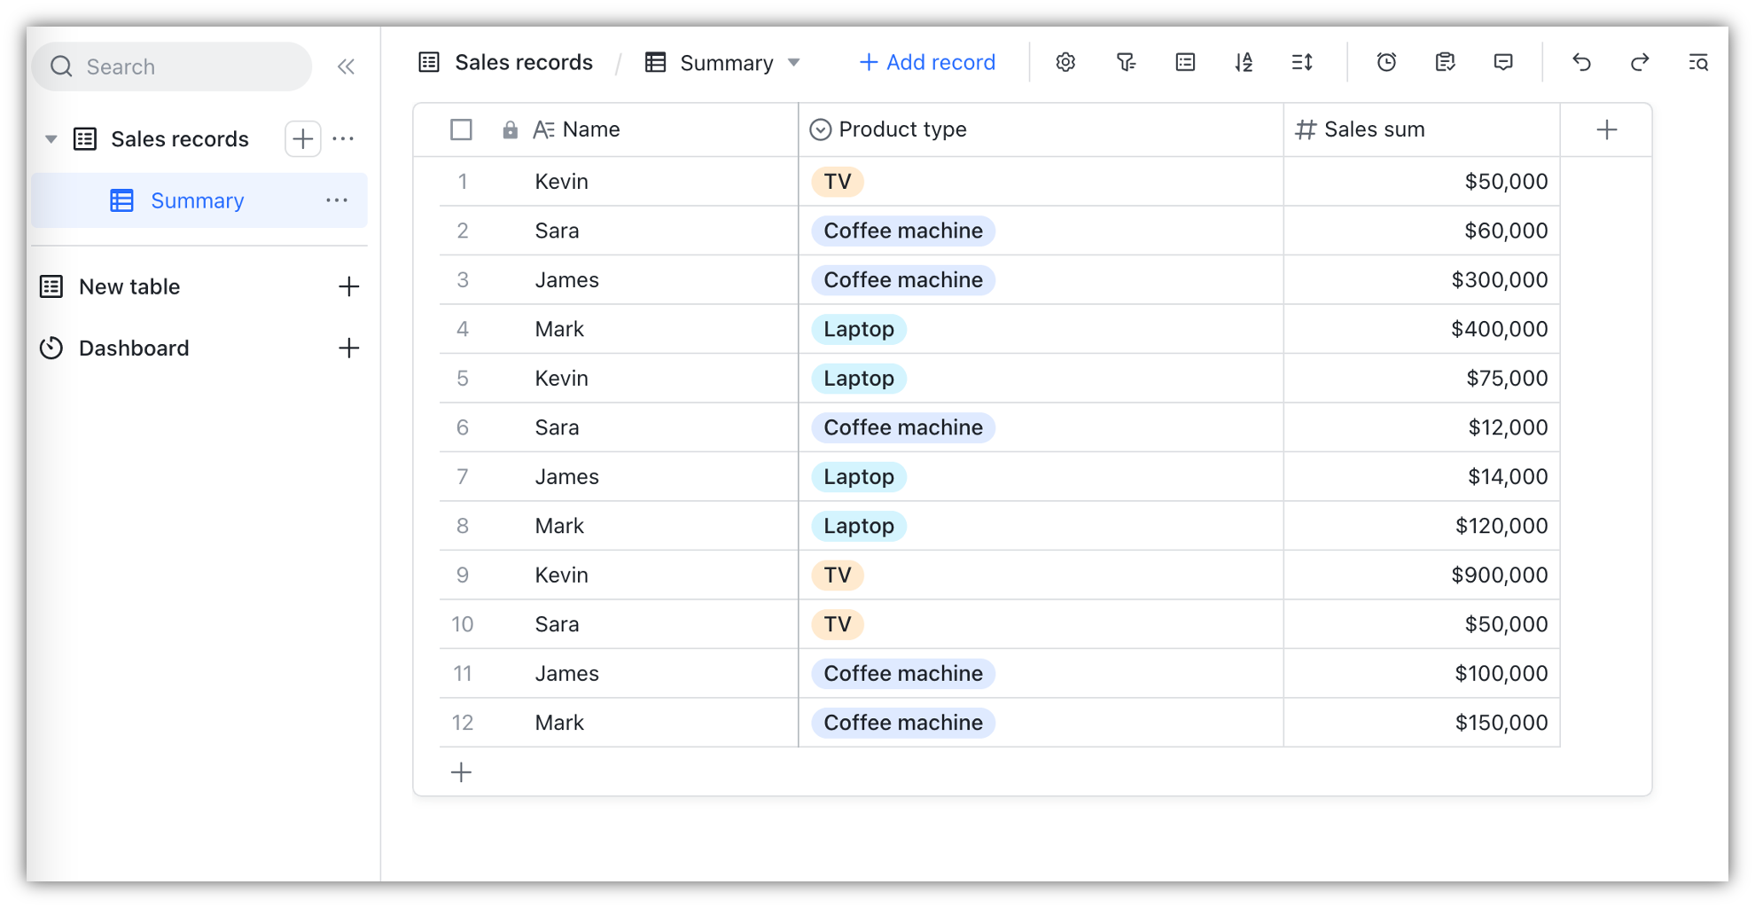
Task: Select Summary view in the sidebar
Action: (197, 201)
